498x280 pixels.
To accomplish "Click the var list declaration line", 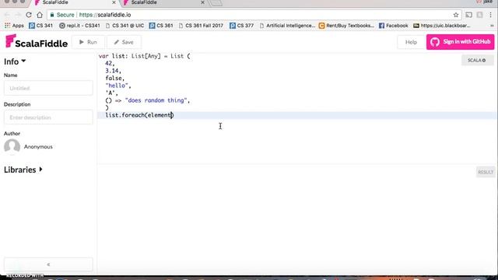I will tap(145, 56).
